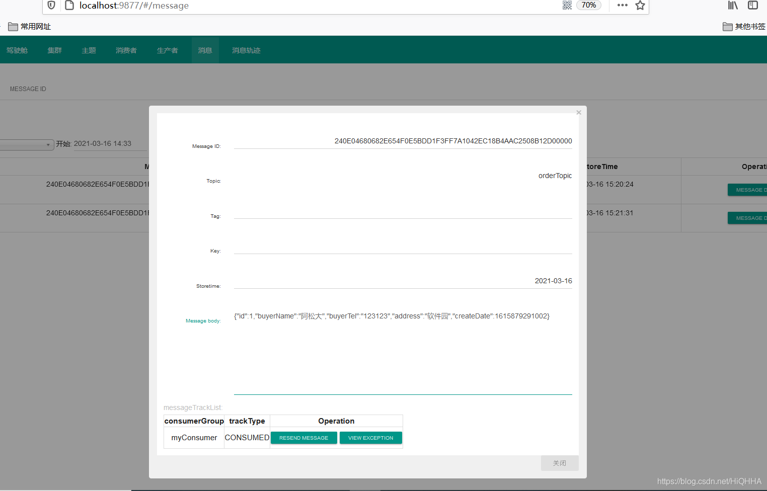This screenshot has height=491, width=767.
Task: Bookmark this page with the star icon
Action: coord(640,5)
